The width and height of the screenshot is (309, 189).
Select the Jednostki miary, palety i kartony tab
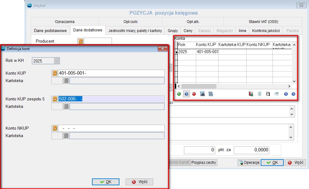point(135,31)
